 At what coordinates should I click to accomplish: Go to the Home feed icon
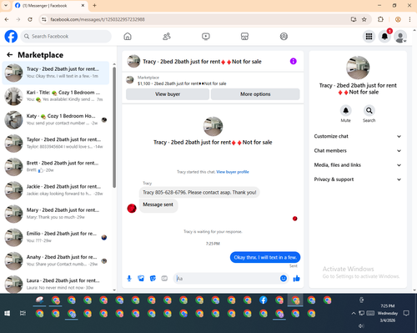pos(128,37)
